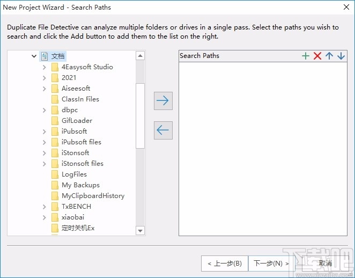This screenshot has width=355, height=278.
Task: Cancel the wizard with 取消 button
Action: (x=326, y=264)
